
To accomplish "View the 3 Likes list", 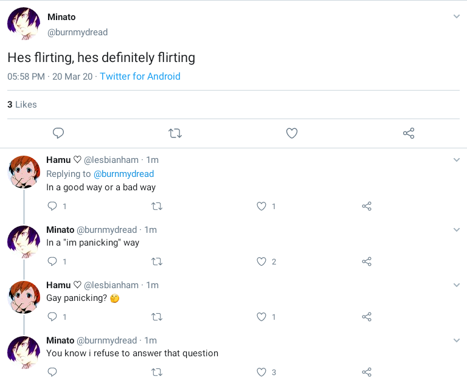I will (x=22, y=105).
